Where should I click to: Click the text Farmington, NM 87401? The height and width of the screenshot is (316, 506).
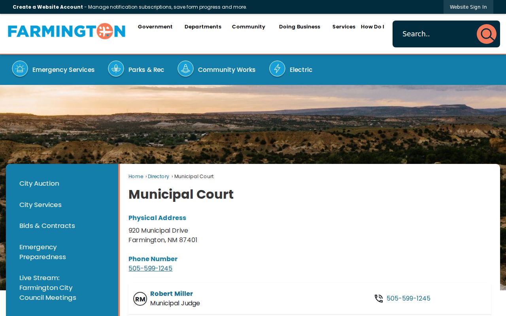tap(163, 240)
